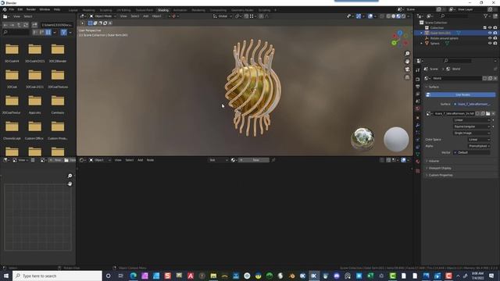Toggle visibility eye of Rotate around sphere
Viewport: 500px width, 281px height.
point(490,38)
